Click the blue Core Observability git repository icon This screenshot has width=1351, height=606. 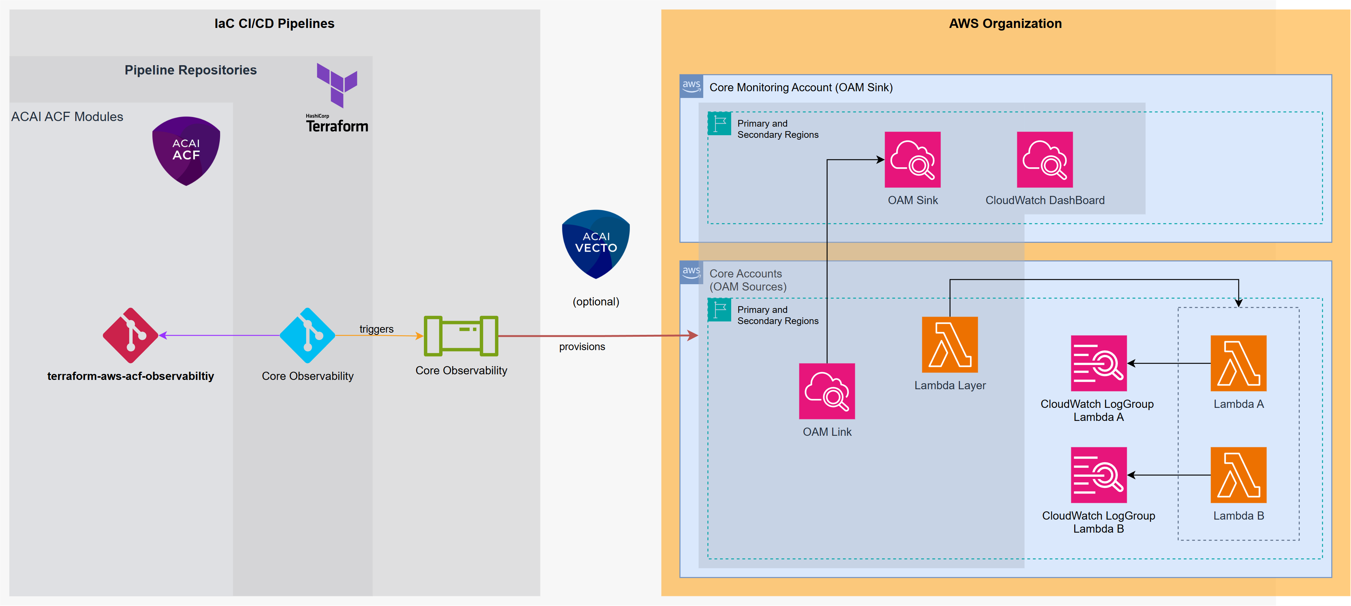[x=307, y=336]
